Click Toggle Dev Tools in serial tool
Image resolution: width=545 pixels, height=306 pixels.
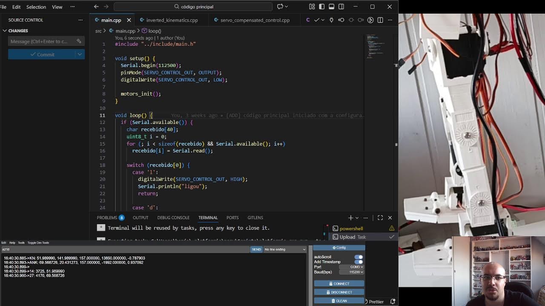pos(38,243)
